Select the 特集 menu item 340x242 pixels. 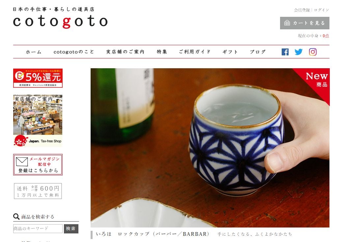(x=162, y=52)
